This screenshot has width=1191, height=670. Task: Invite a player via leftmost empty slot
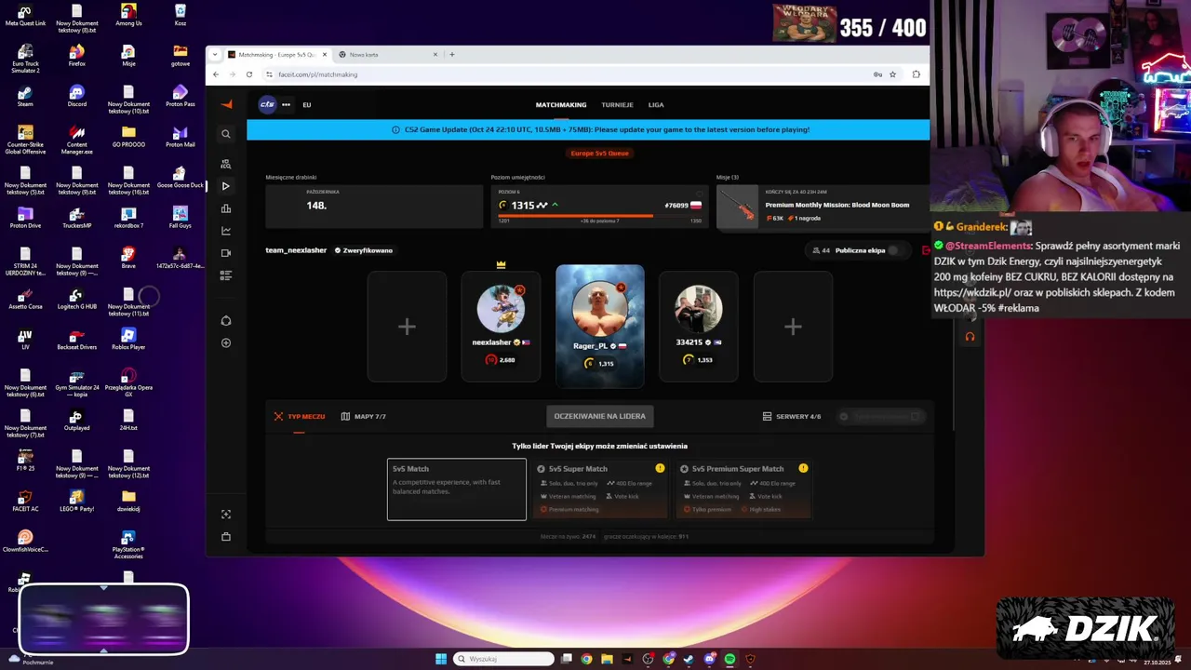(x=407, y=326)
